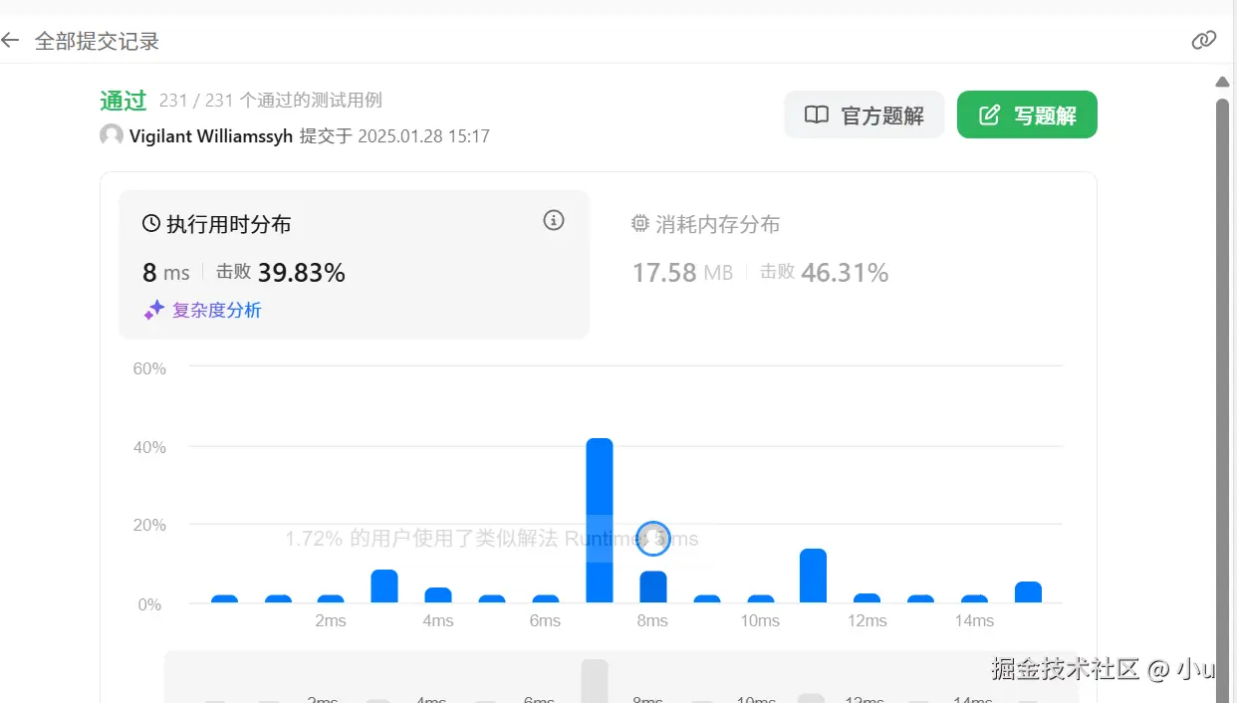Click the clock icon beside 执行用时分布

pos(151,224)
